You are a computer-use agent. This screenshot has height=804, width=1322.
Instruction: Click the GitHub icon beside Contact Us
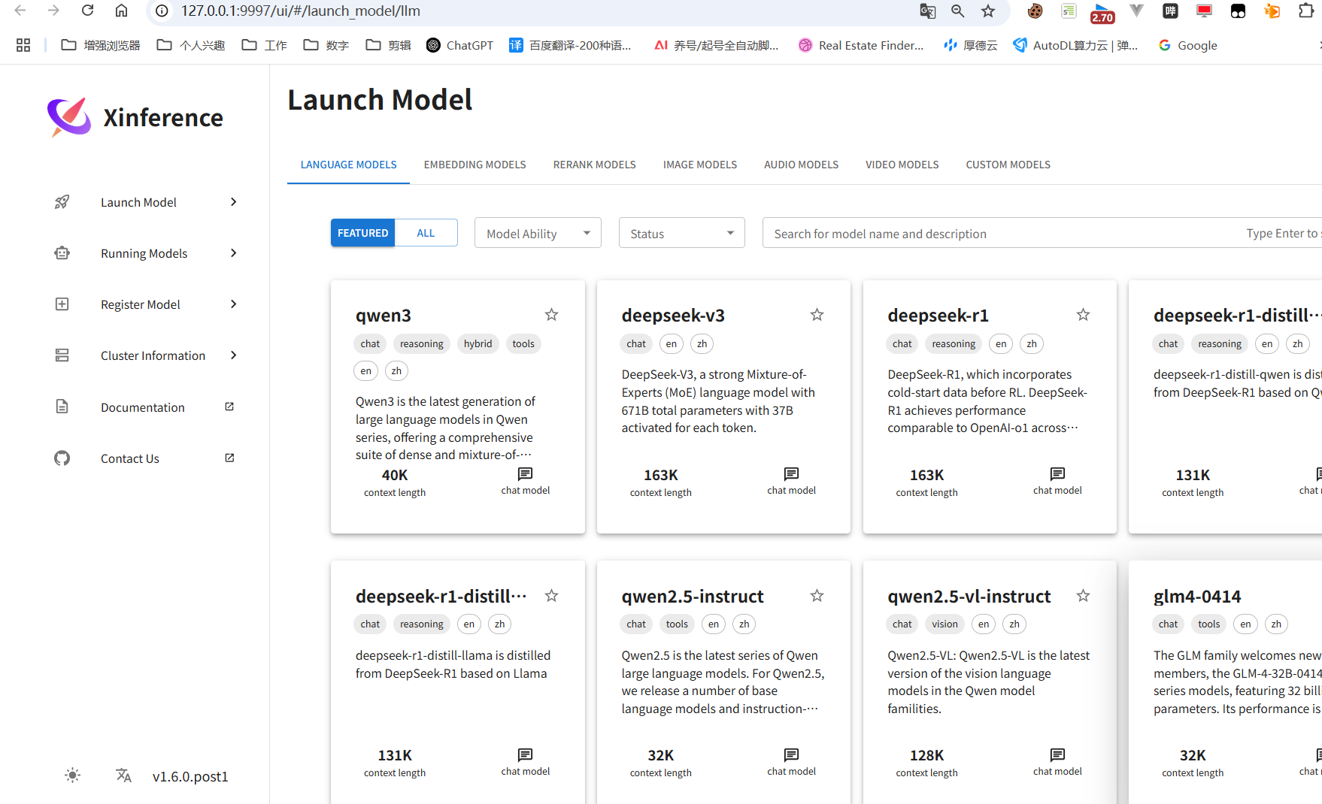pyautogui.click(x=62, y=458)
